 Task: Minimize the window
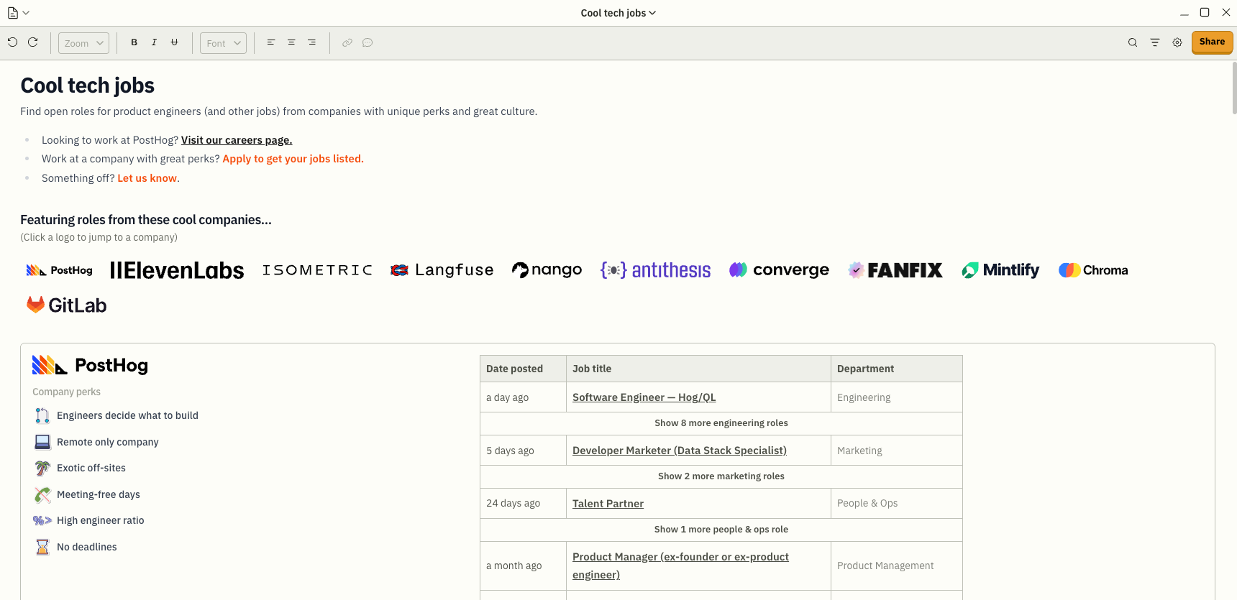1184,13
